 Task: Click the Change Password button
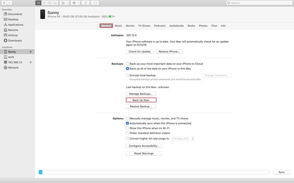coord(217,75)
